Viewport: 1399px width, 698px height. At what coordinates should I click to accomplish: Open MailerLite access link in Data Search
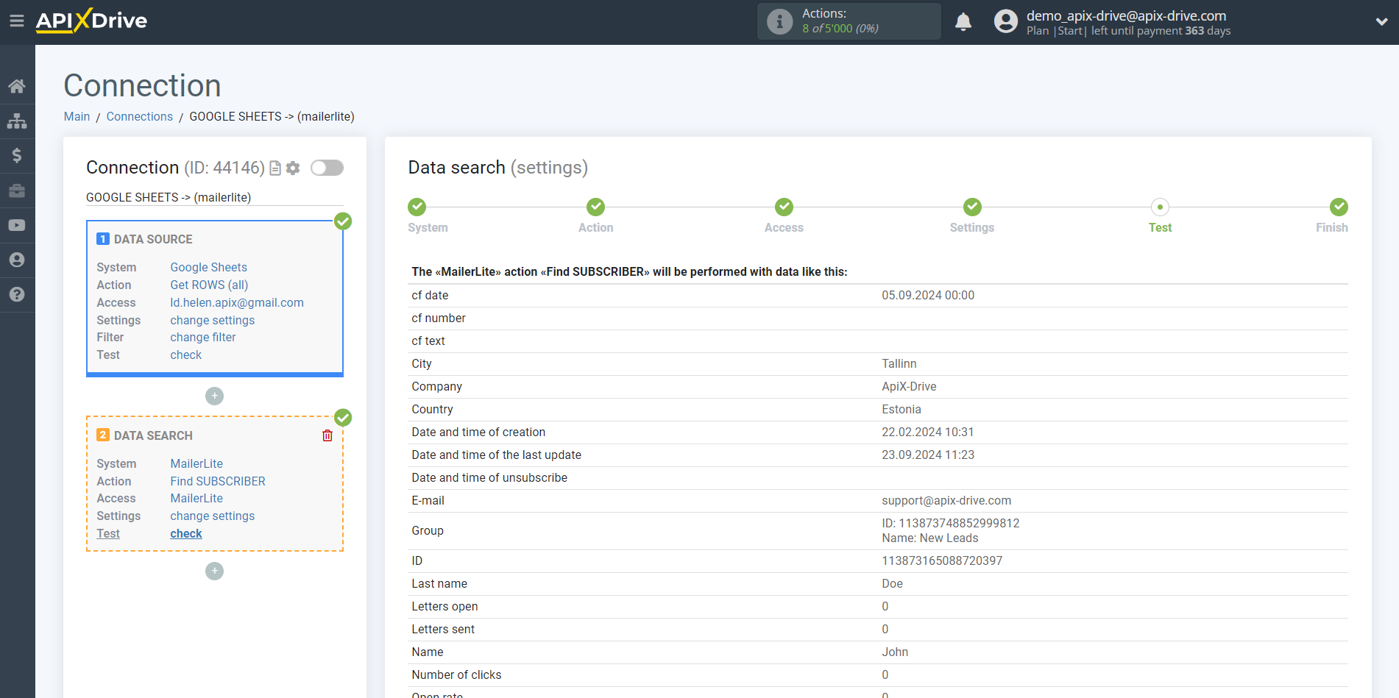pos(196,499)
